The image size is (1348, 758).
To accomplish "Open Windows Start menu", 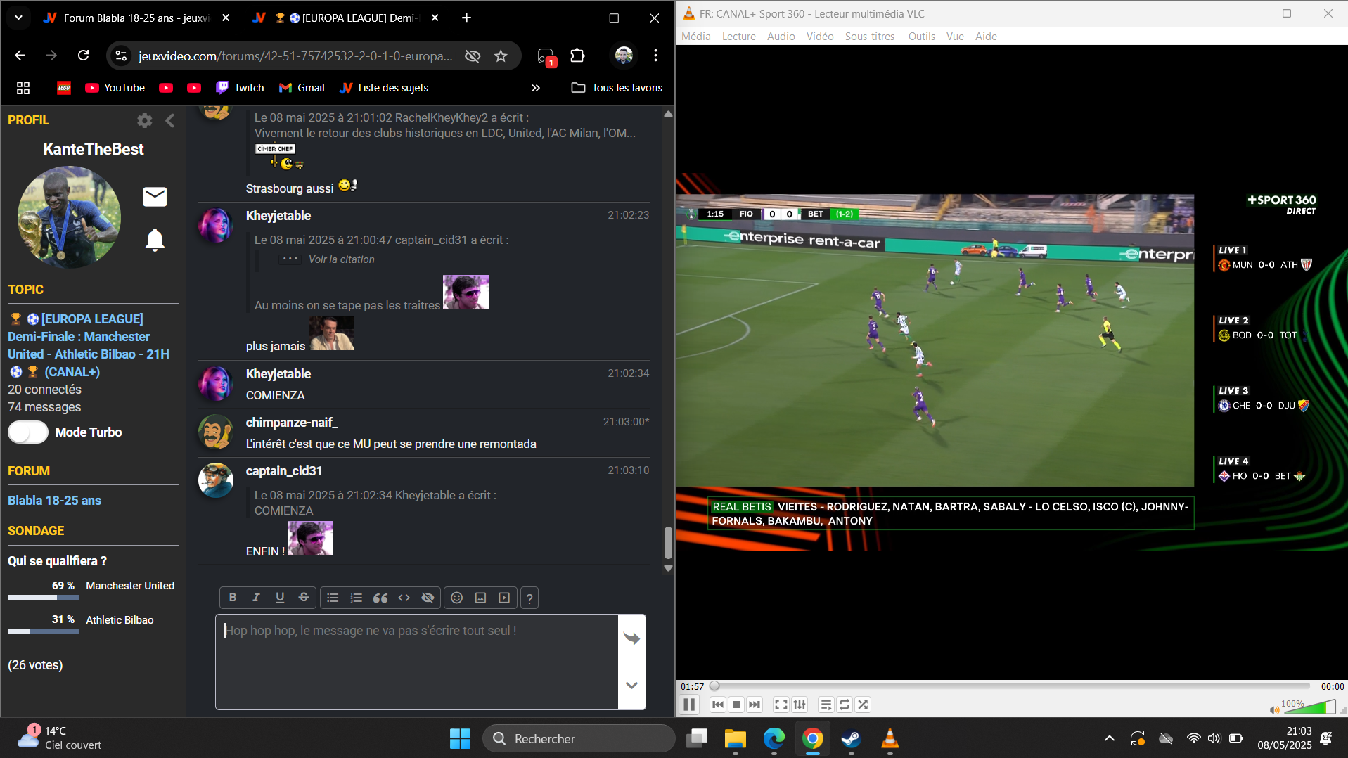I will (x=460, y=738).
